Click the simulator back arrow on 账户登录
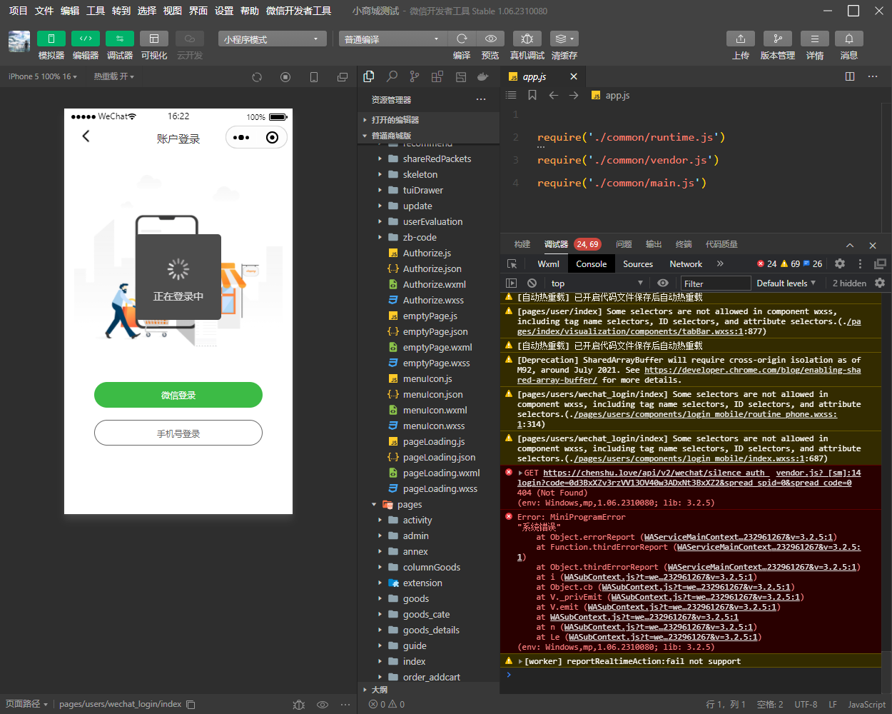Viewport: 892px width, 714px height. [x=86, y=136]
